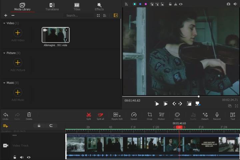The height and width of the screenshot is (160, 240).
Task: Activate the Crop tool
Action: (x=150, y=115)
